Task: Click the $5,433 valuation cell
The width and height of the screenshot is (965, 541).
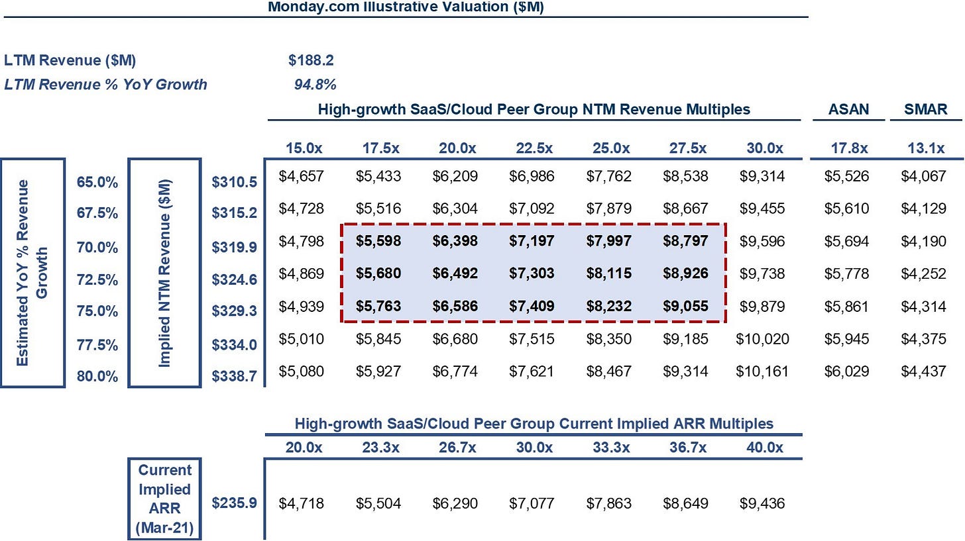Action: (x=378, y=176)
